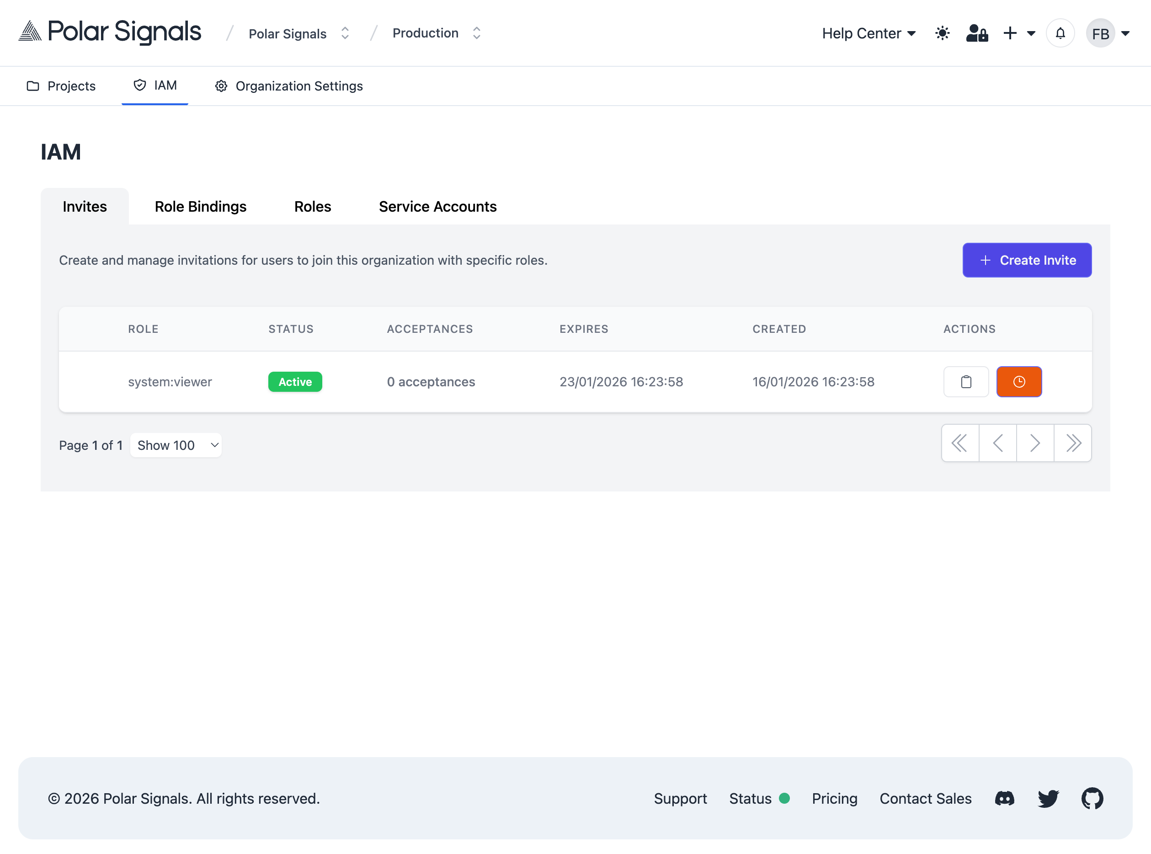Expand the Production project switcher
This screenshot has height=854, width=1151.
pyautogui.click(x=436, y=33)
